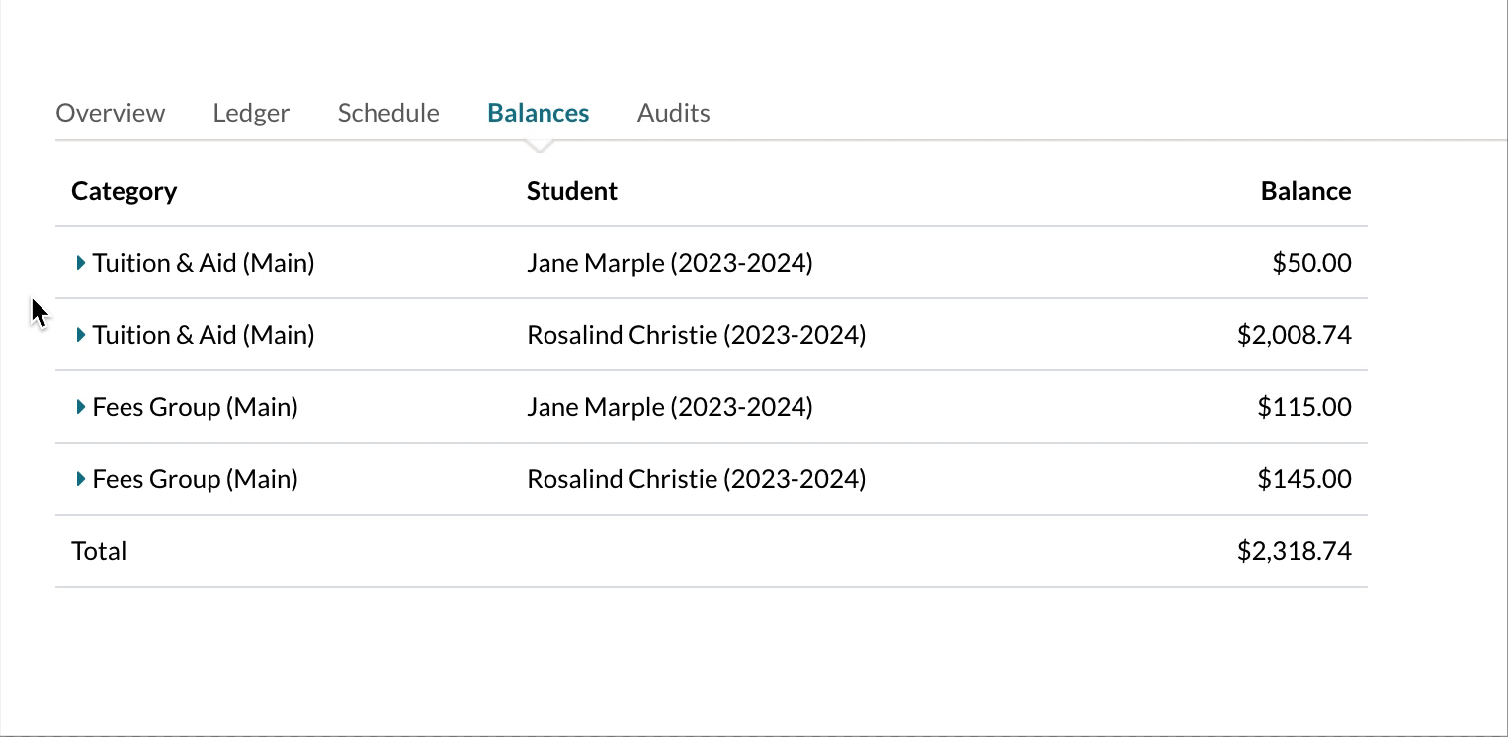Click the Balance column header

tap(1305, 191)
